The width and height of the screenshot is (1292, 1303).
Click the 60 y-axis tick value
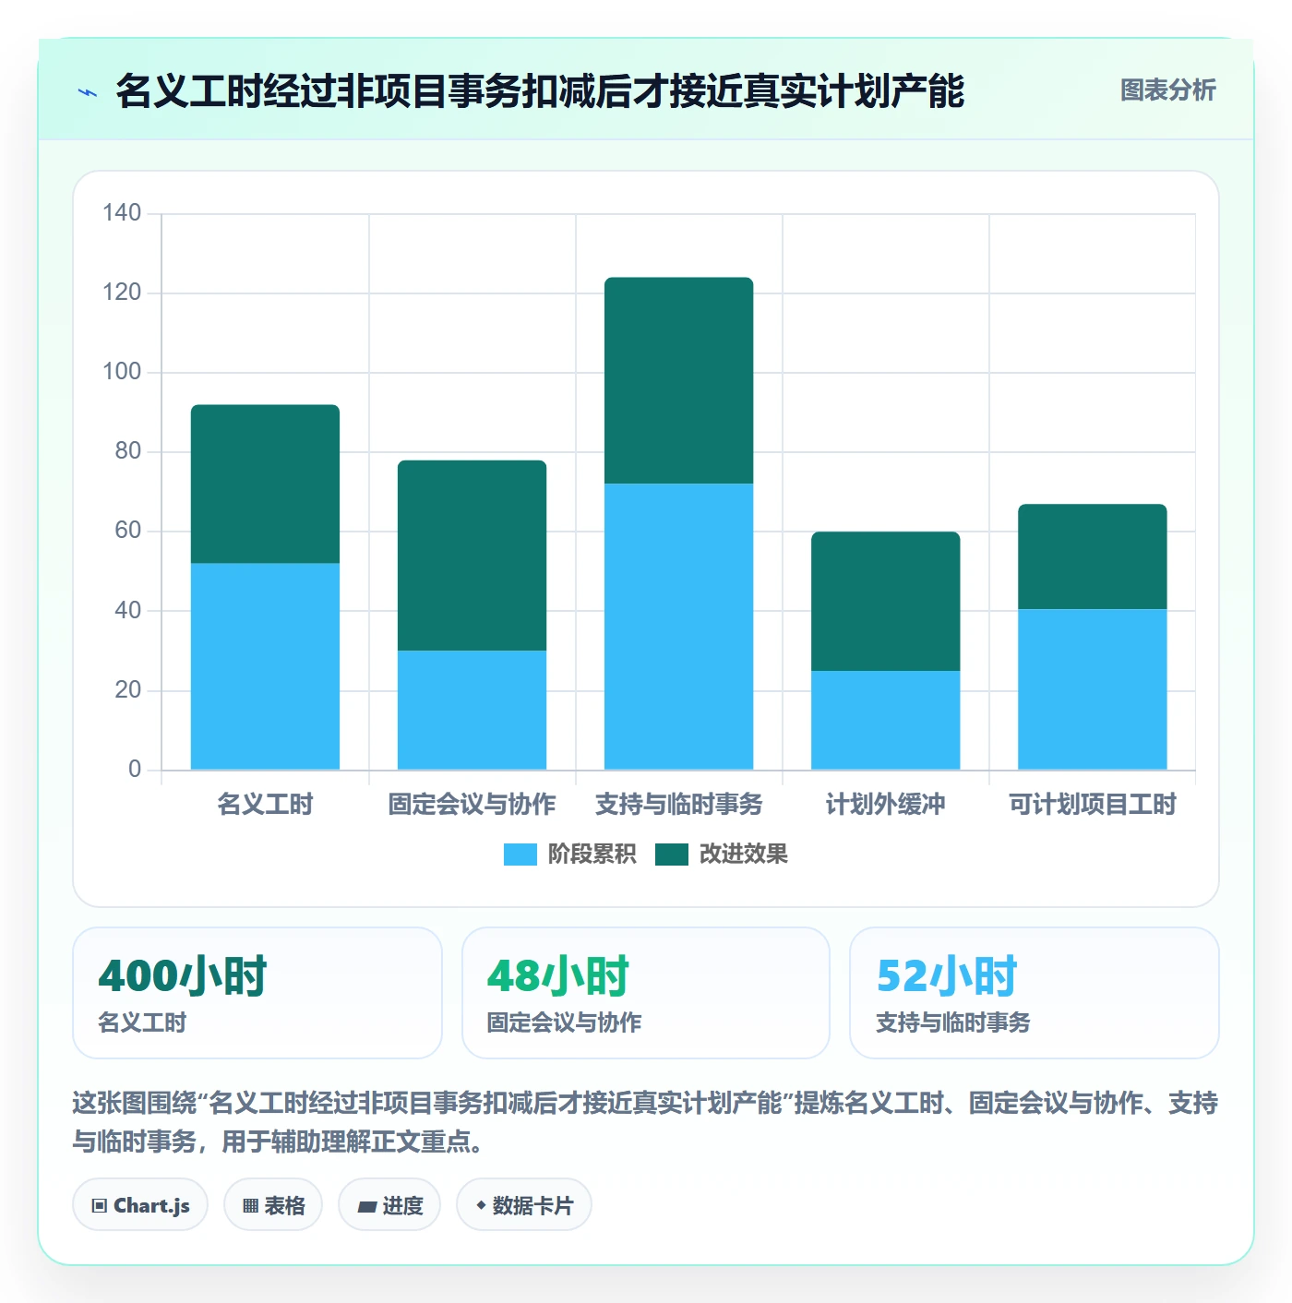128,531
